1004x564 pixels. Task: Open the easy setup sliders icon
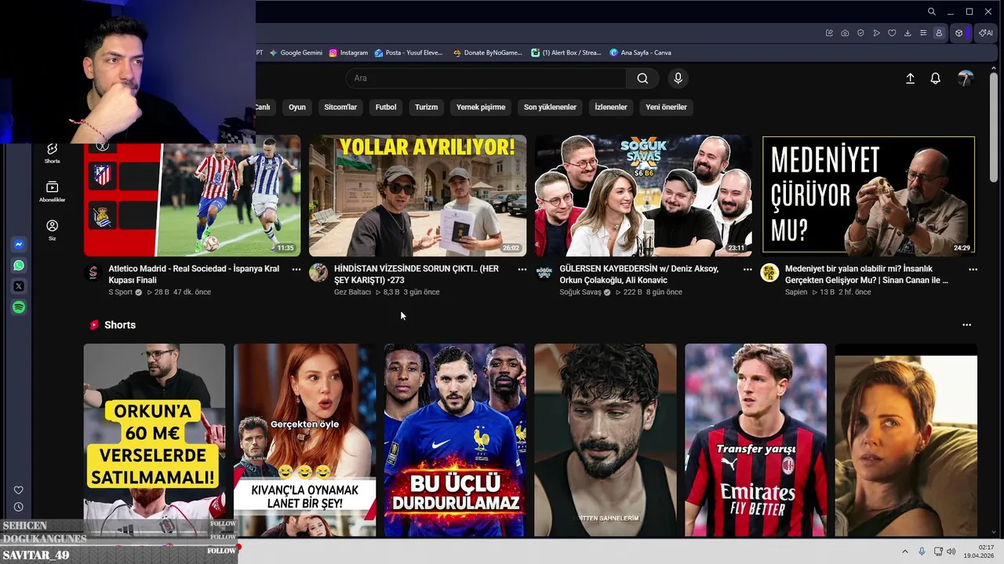[x=923, y=33]
